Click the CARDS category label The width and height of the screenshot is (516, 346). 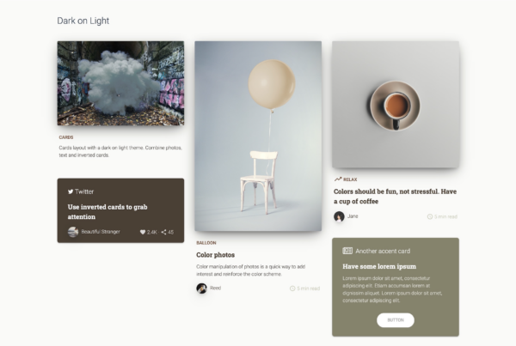(x=66, y=137)
